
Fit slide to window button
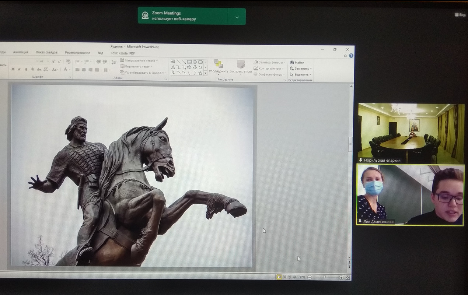(x=347, y=277)
